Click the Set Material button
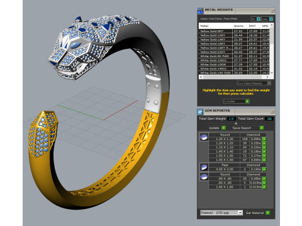302x226 pixels. pos(255,213)
